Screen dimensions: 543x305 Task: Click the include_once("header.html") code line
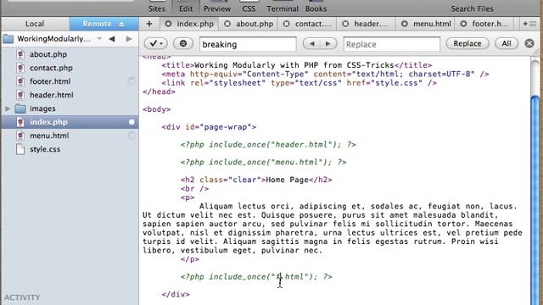[x=268, y=145]
